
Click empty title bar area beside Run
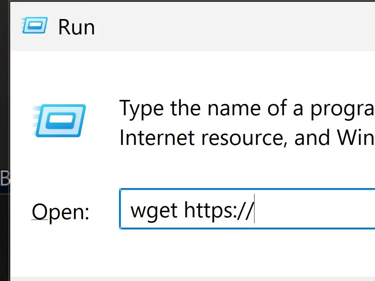(234, 26)
